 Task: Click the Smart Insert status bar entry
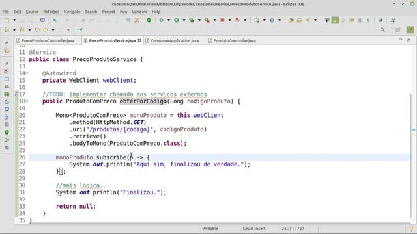(x=253, y=228)
